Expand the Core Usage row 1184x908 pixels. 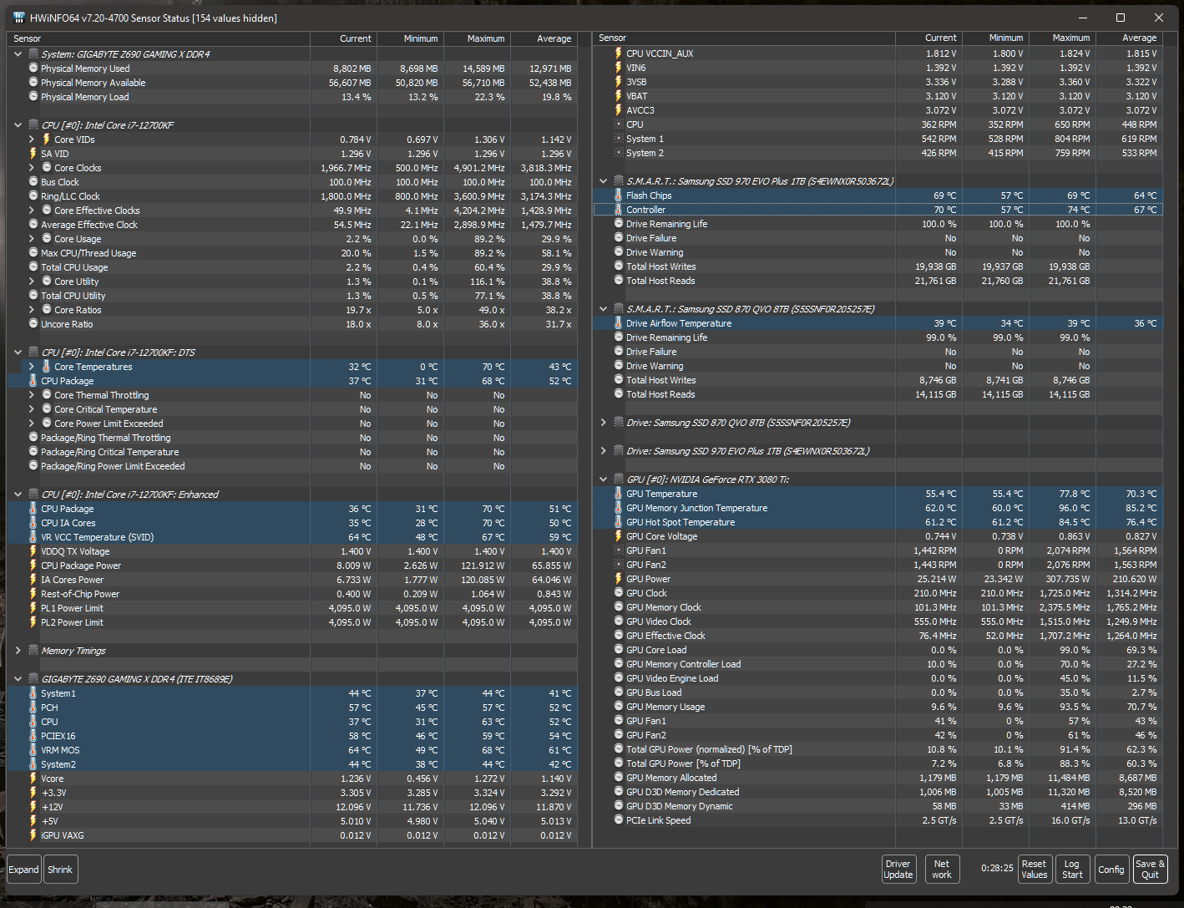tap(32, 239)
